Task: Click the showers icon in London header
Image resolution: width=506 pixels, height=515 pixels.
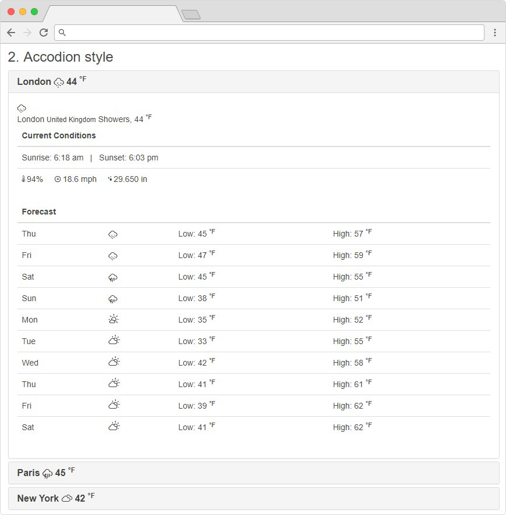Action: click(x=59, y=82)
